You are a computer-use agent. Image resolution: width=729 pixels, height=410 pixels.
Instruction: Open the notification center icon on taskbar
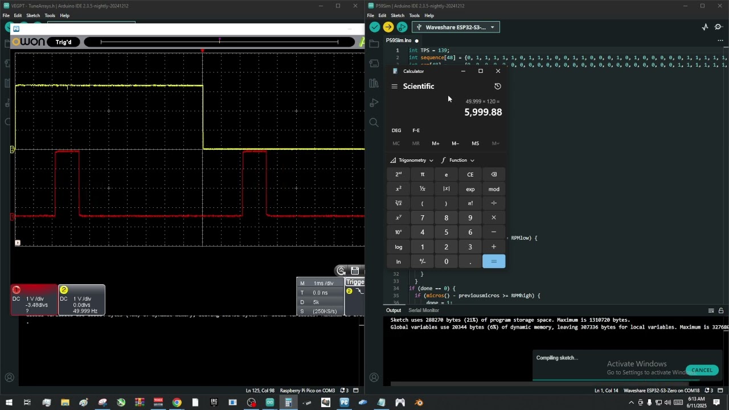coord(717,403)
